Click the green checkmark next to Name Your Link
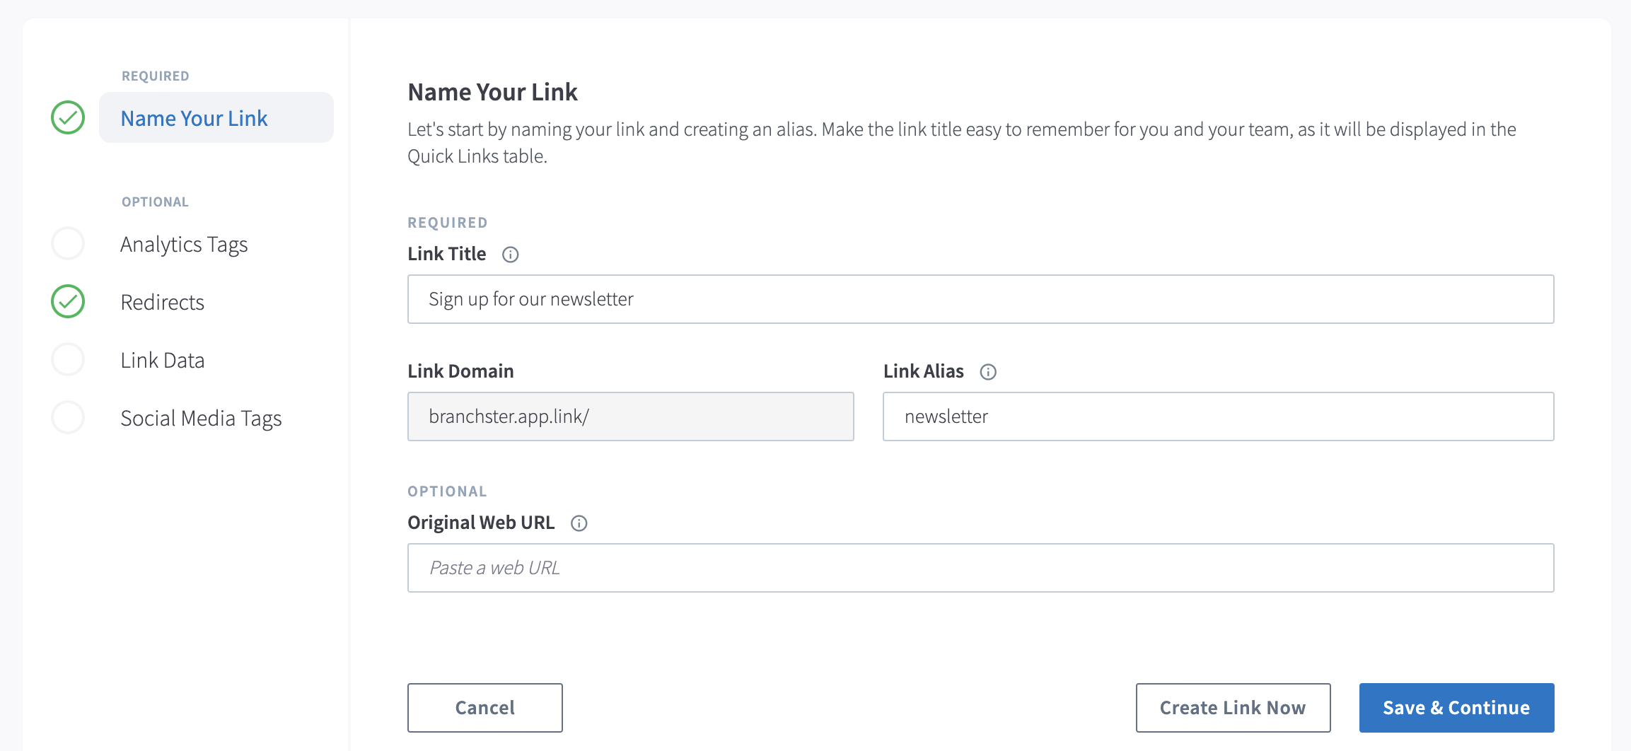This screenshot has height=751, width=1631. tap(68, 117)
